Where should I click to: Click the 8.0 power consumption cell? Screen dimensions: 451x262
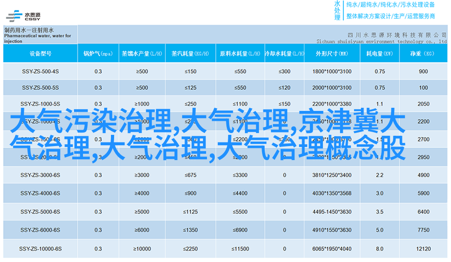tap(380, 249)
